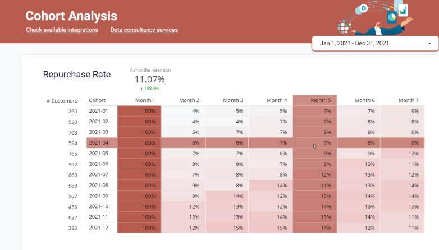Screen dimensions: 439x250
Task: Click the Jan 1, 2021 - Dec 31, 2021 date selector
Action: click(375, 43)
